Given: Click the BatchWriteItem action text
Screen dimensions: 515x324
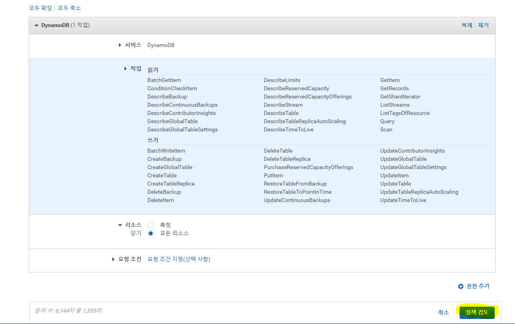Looking at the screenshot, I should [x=166, y=151].
